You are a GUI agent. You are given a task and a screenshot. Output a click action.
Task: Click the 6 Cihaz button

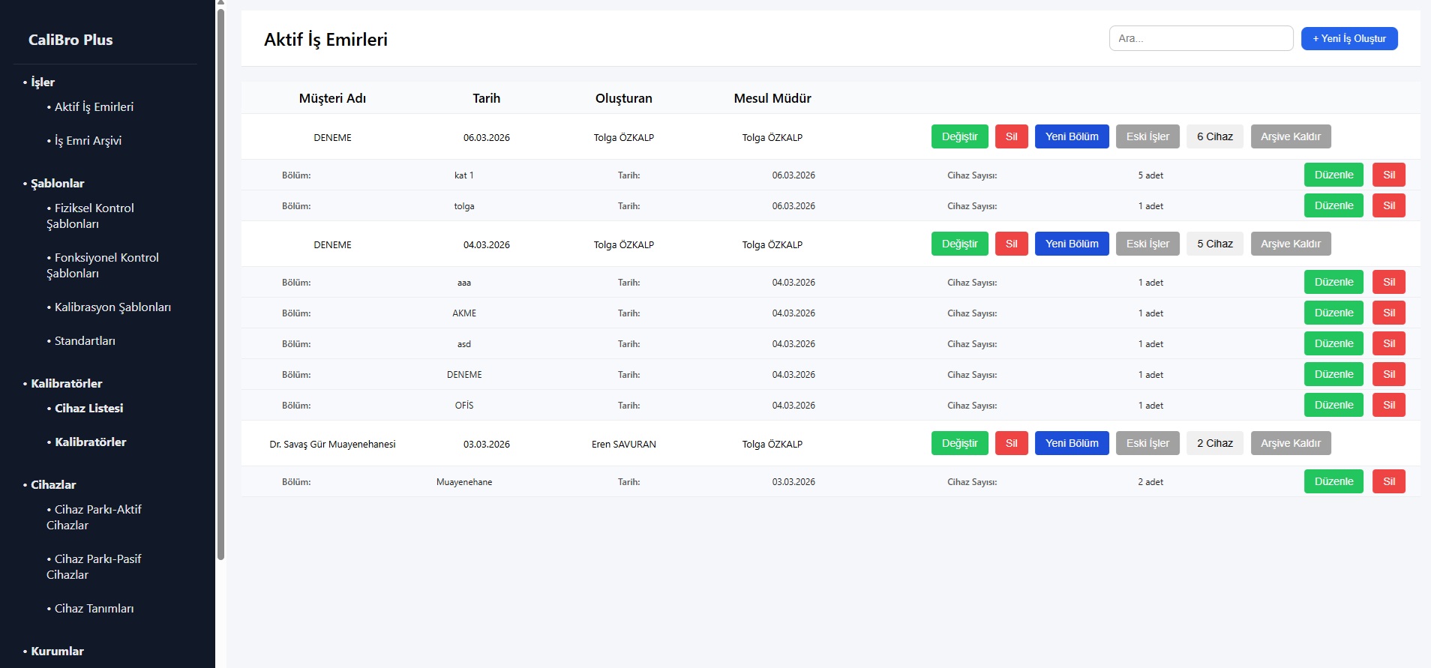coord(1214,137)
